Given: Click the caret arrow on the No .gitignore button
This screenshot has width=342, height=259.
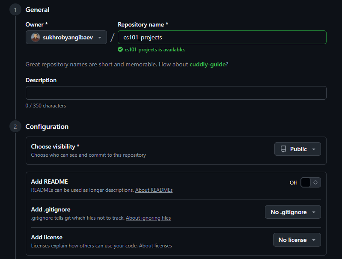Looking at the screenshot, I should point(313,212).
